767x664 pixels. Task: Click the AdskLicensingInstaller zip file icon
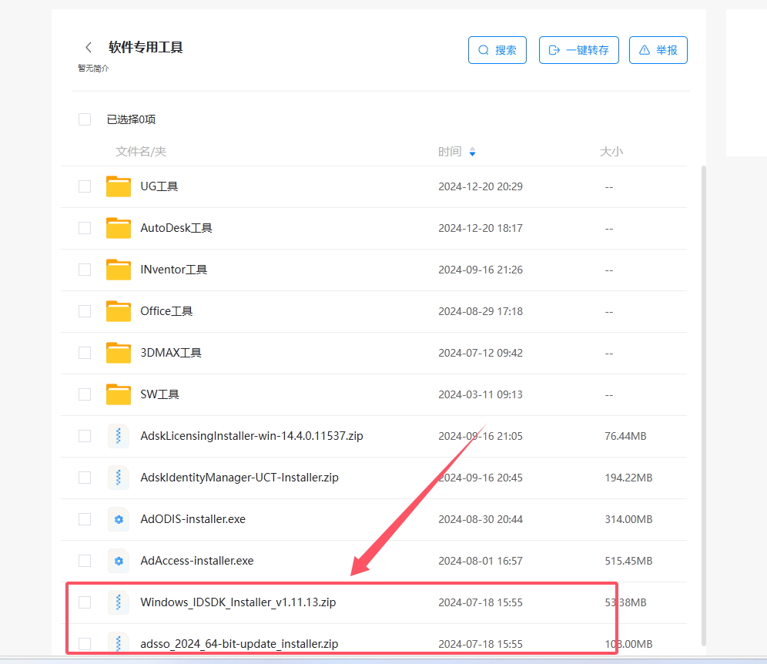pyautogui.click(x=119, y=436)
